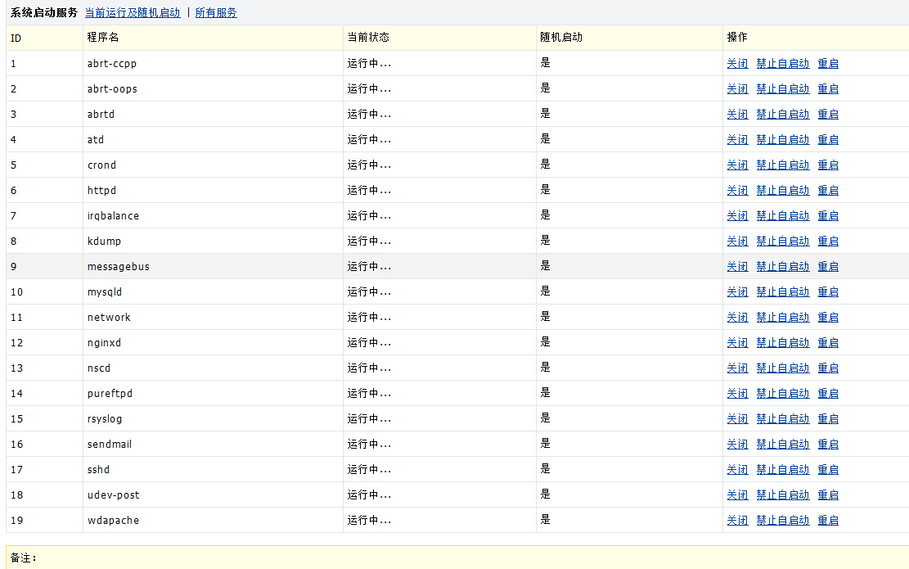This screenshot has width=909, height=569.
Task: Disable pureftpd autostart
Action: pos(783,393)
